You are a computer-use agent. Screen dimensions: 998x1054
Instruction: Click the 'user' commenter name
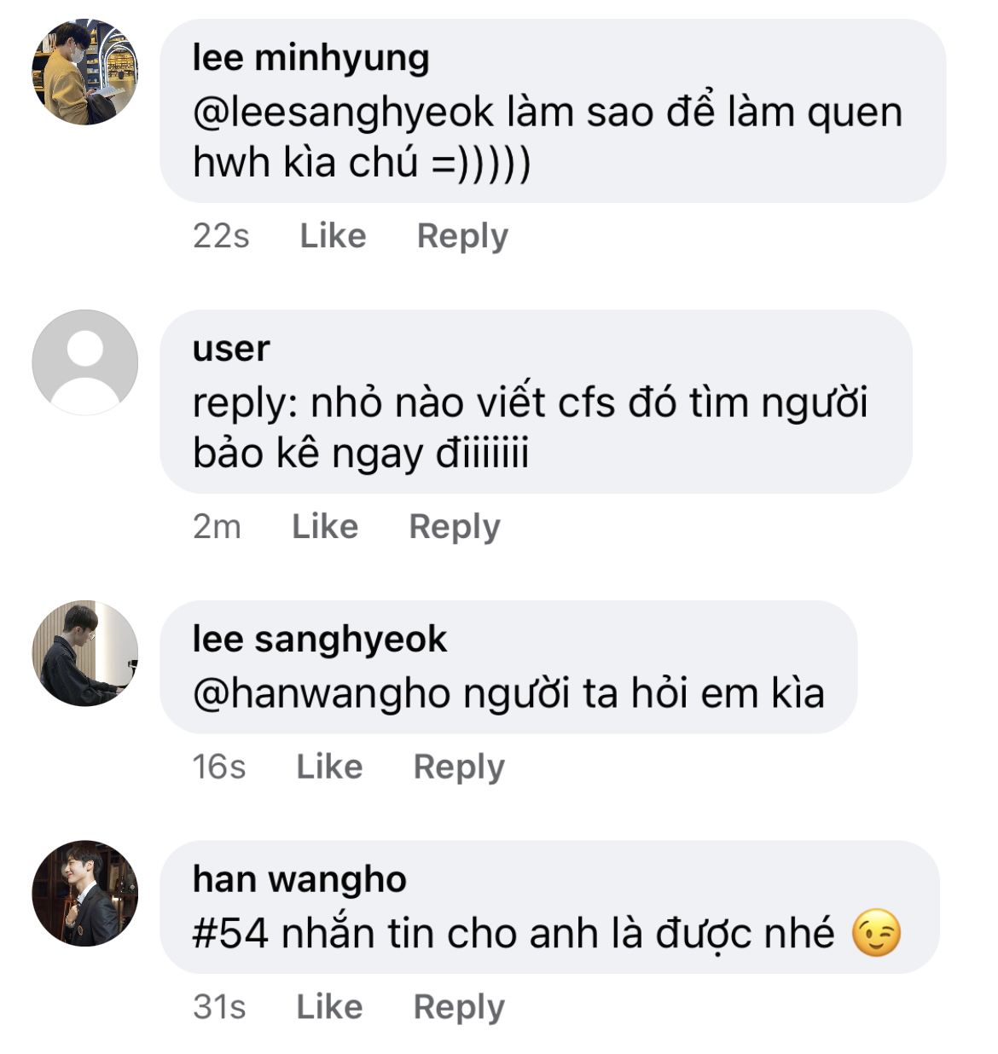pos(231,348)
